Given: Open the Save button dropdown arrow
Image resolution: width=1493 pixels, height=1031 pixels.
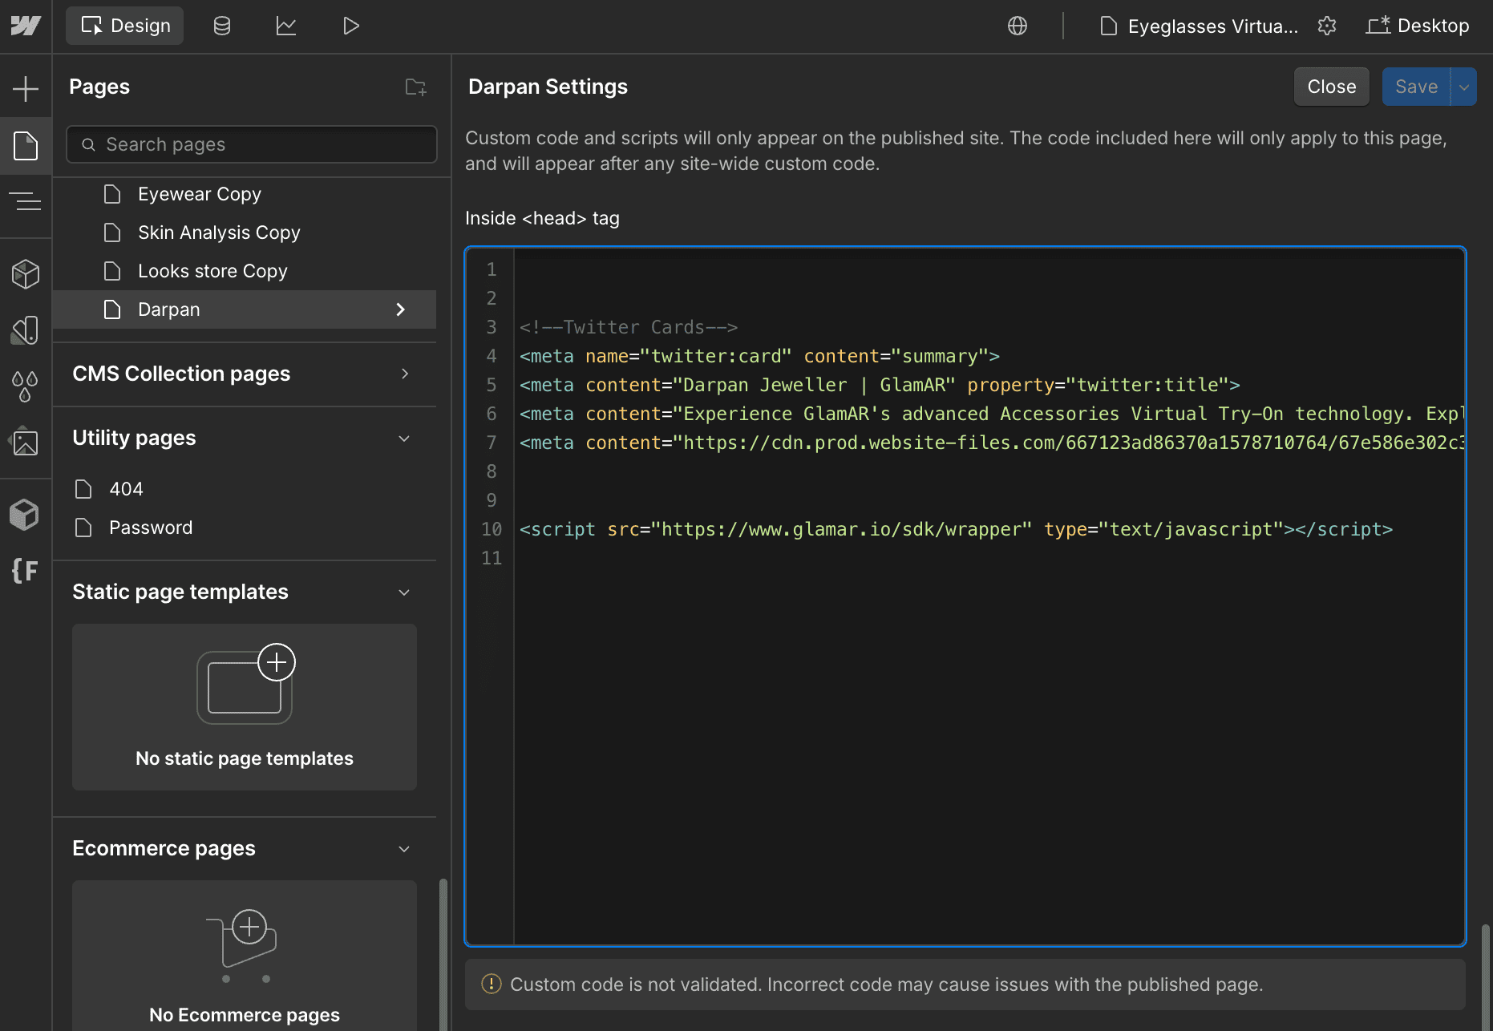Looking at the screenshot, I should (x=1464, y=87).
